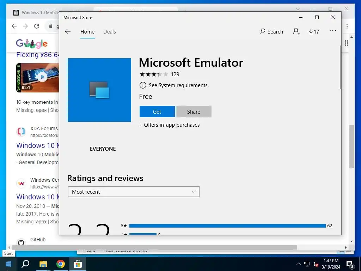Click the sign-in account icon
Viewport: 361px width, 271px height.
click(x=296, y=31)
